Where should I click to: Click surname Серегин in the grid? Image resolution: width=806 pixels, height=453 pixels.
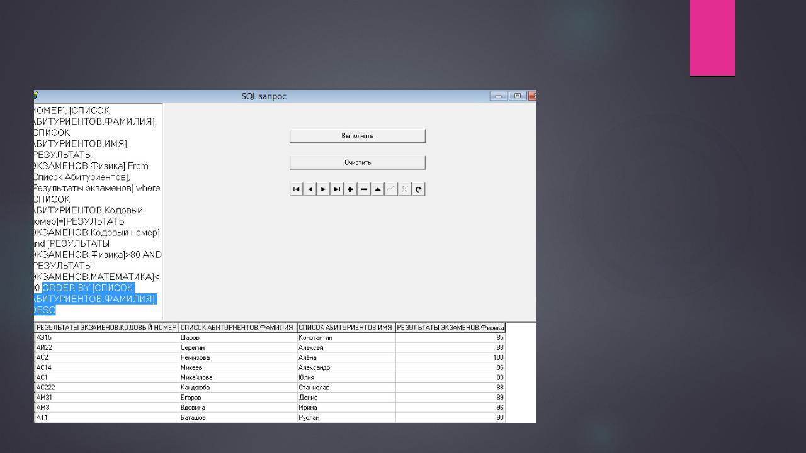pyautogui.click(x=237, y=347)
